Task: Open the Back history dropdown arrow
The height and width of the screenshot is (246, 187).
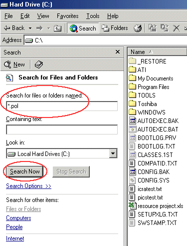Action: point(30,28)
